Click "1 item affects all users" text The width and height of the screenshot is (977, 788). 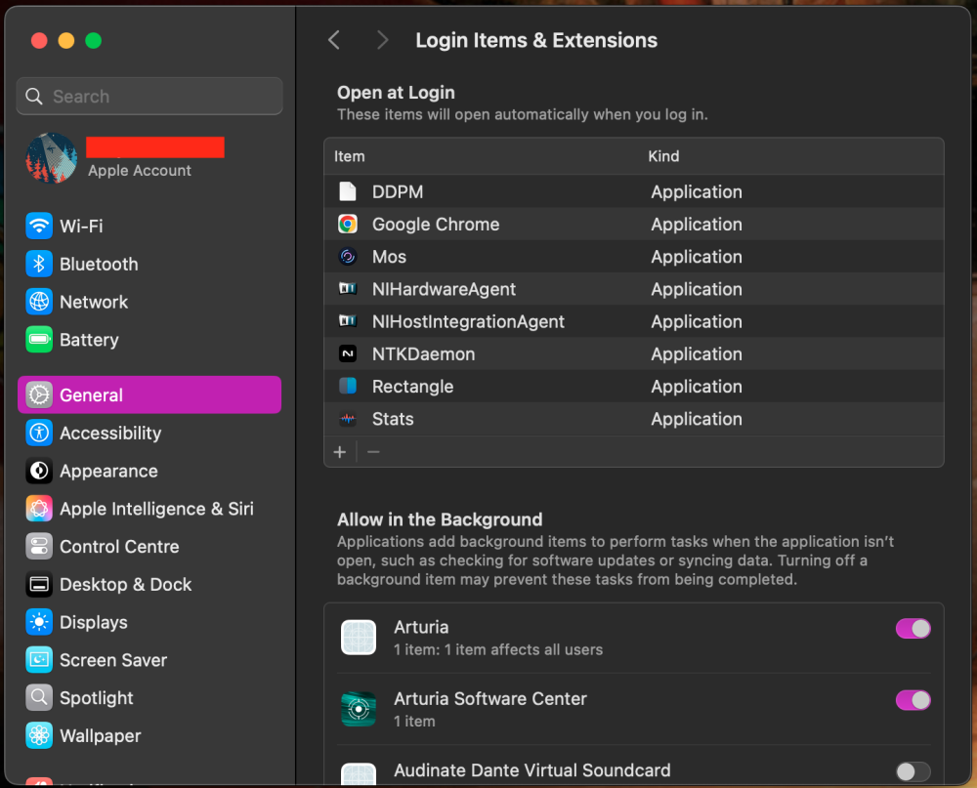524,649
